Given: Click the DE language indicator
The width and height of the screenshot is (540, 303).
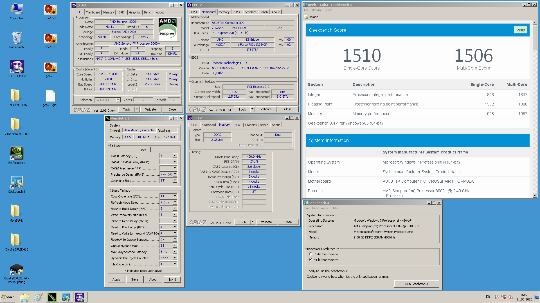Looking at the screenshot, I should (488, 297).
